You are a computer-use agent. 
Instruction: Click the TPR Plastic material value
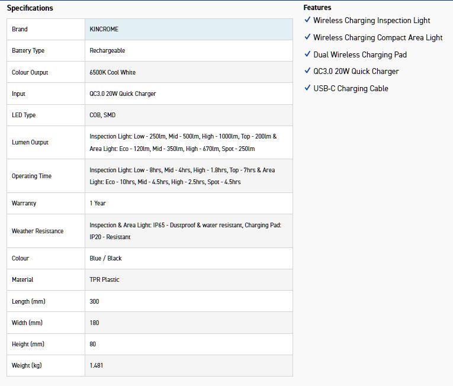click(103, 279)
